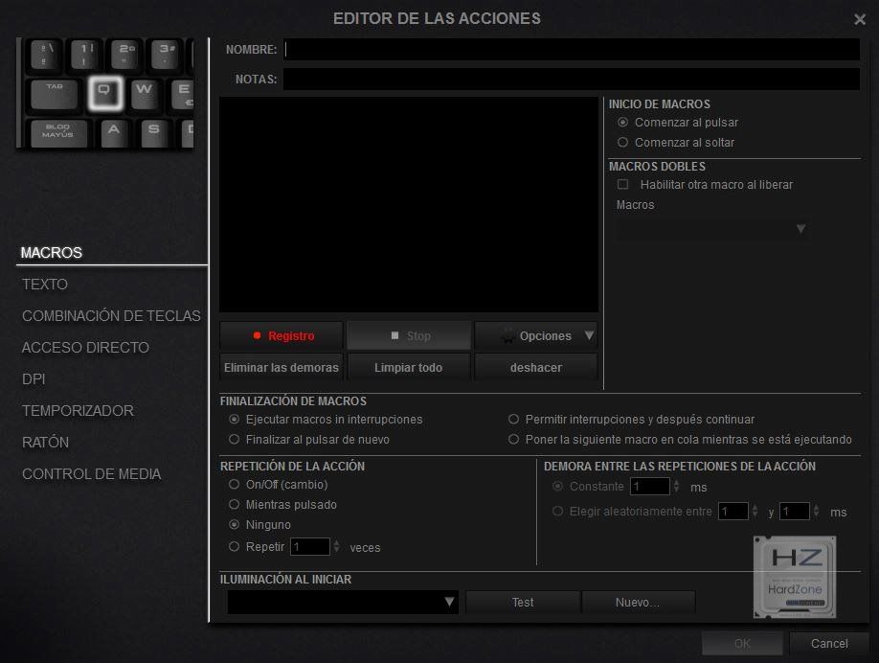Image resolution: width=879 pixels, height=663 pixels.
Task: Click the Stop recording button
Action: pos(409,336)
